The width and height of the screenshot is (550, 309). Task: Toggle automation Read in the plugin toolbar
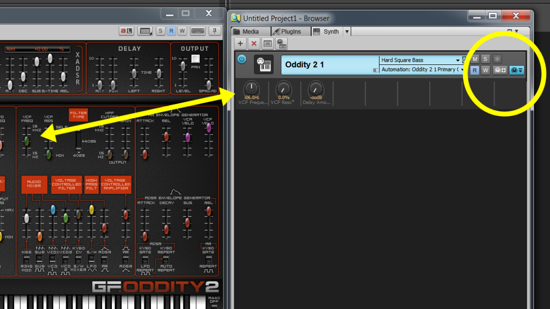pos(171,31)
